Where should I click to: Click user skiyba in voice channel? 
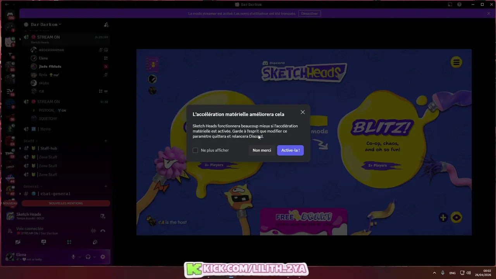(44, 83)
